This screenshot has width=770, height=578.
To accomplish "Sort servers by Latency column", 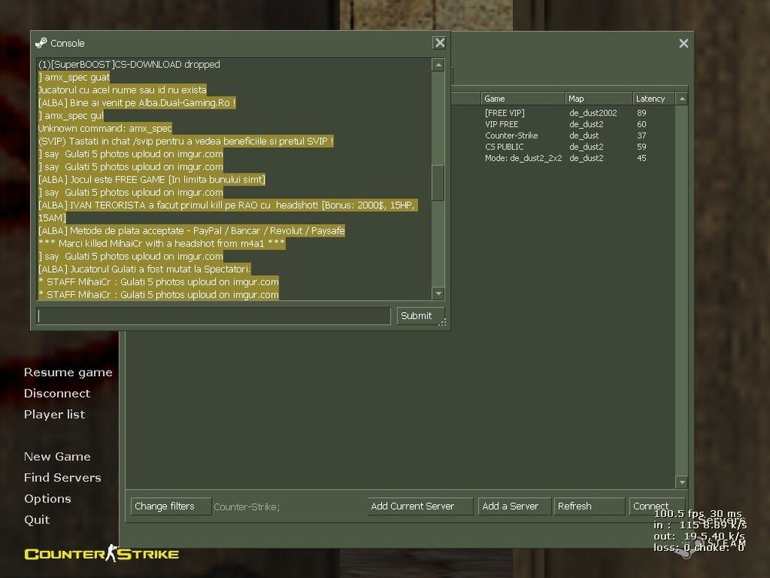I will 651,99.
